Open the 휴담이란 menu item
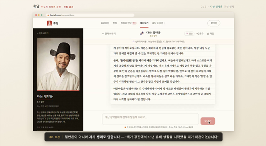Viewport: 266px width, 146px height. (x=105, y=23)
